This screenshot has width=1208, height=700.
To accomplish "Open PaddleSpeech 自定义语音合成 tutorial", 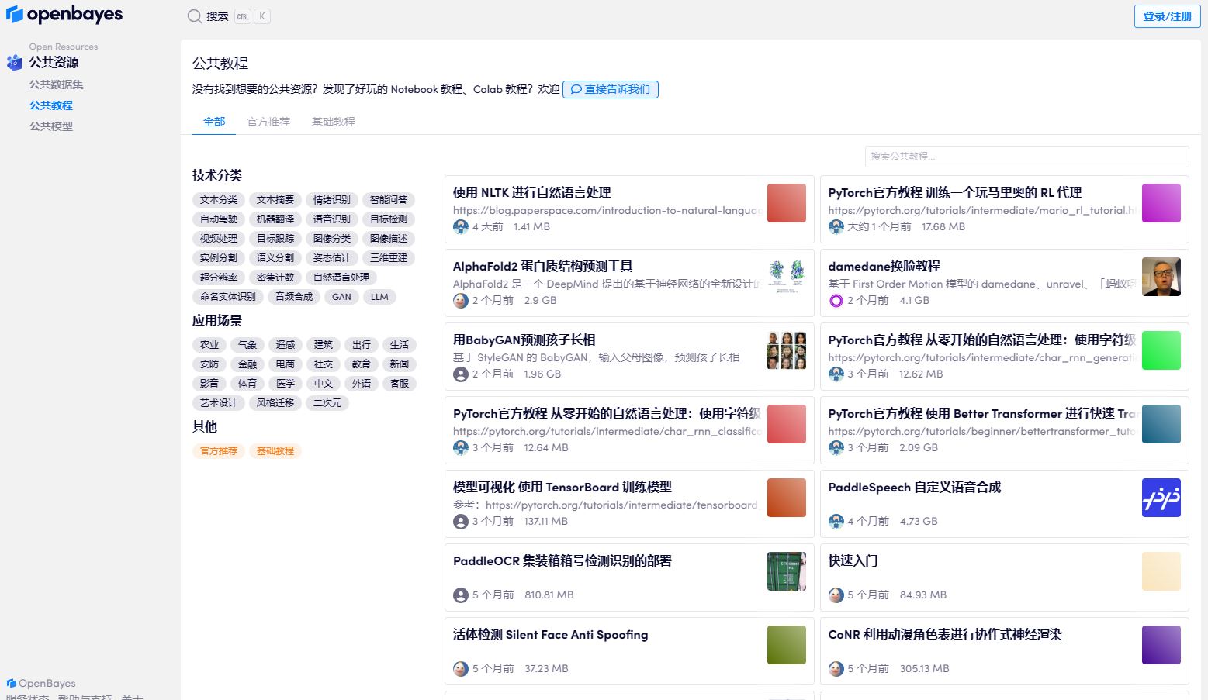I will pyautogui.click(x=915, y=487).
